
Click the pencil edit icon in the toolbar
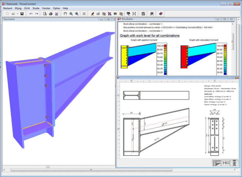coord(92,14)
